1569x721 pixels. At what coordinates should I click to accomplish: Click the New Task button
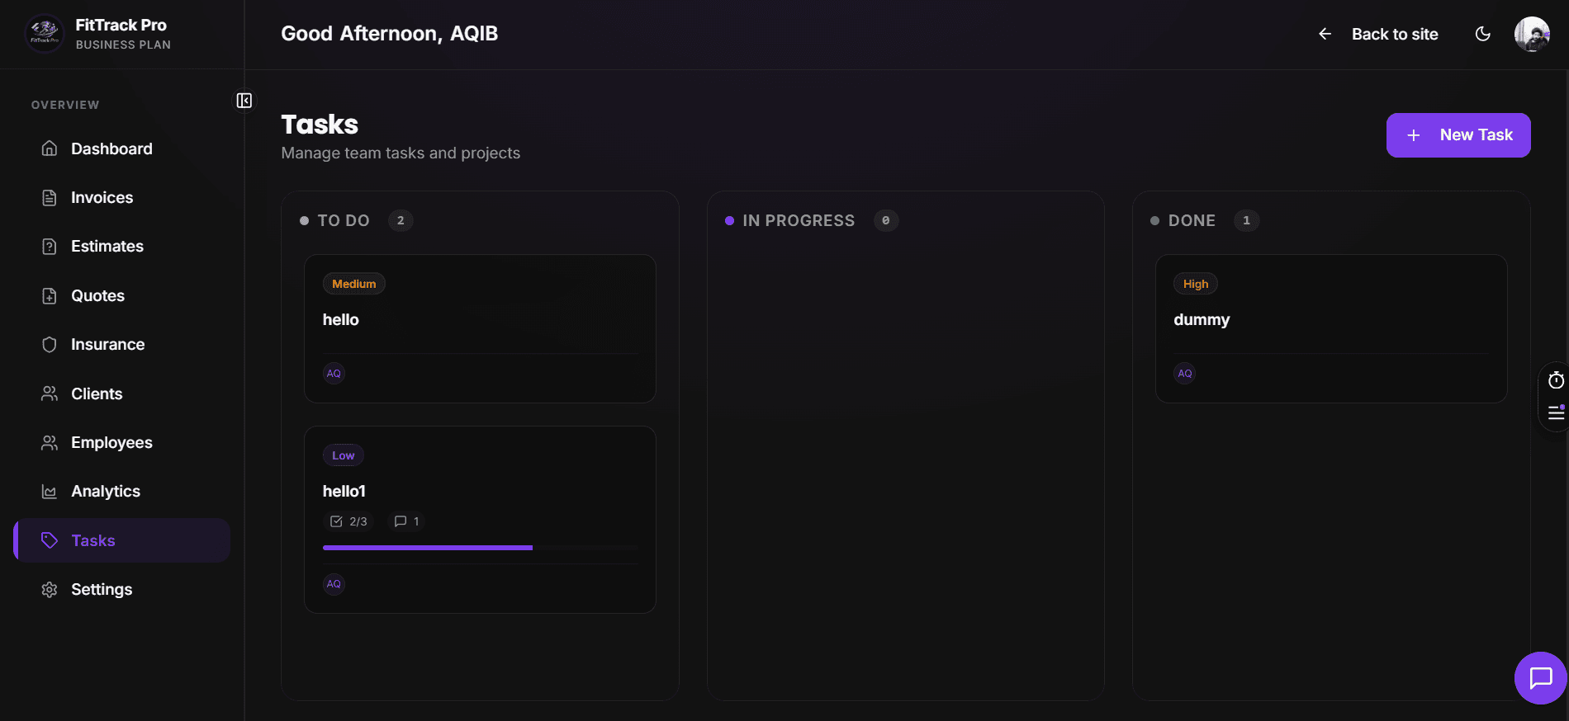(1458, 135)
